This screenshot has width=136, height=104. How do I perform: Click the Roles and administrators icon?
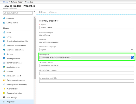click(4, 45)
